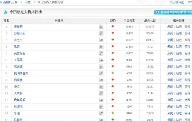
Task: Open 新闻 link for 药家鑫
Action: (170, 80)
